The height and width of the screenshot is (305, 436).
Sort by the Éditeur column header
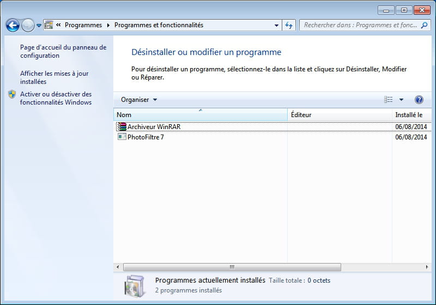(340, 115)
